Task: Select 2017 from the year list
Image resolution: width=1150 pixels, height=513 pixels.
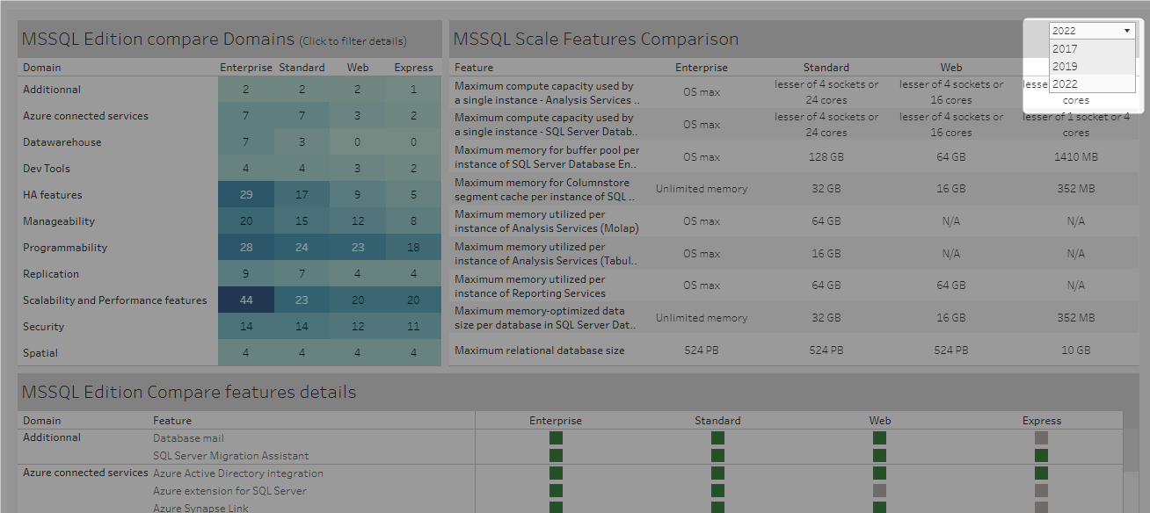Action: click(1091, 49)
